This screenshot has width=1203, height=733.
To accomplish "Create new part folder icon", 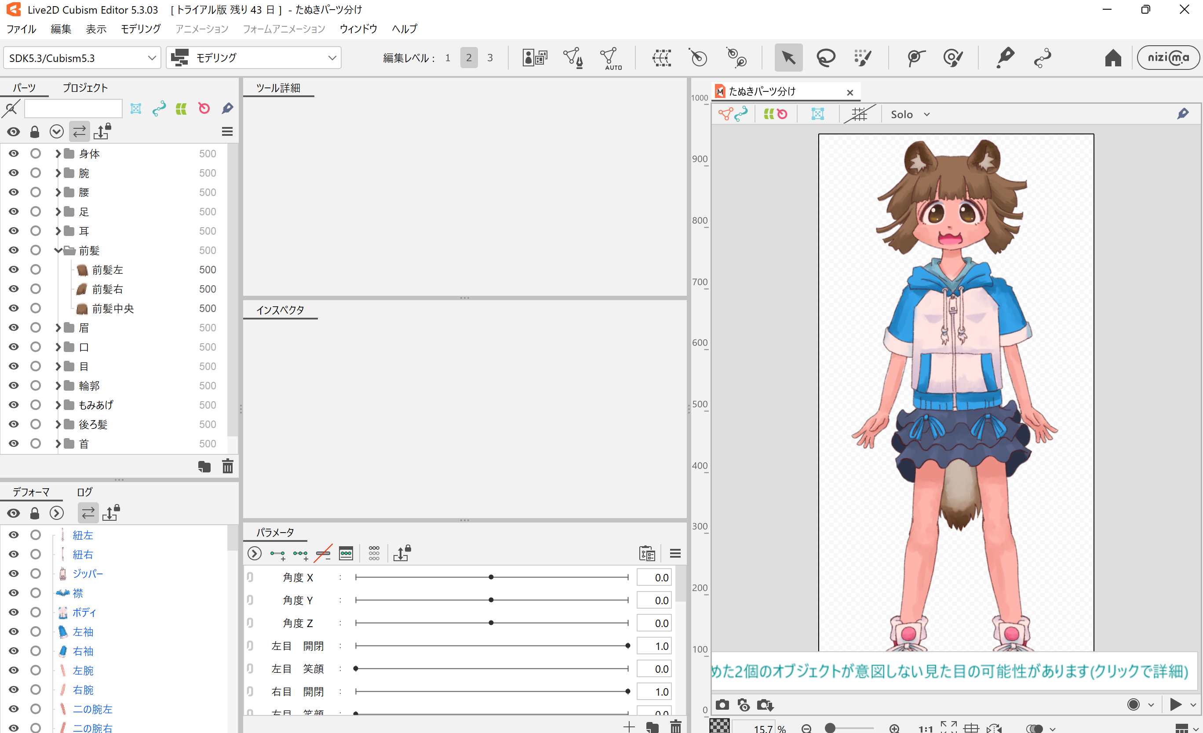I will coord(204,467).
